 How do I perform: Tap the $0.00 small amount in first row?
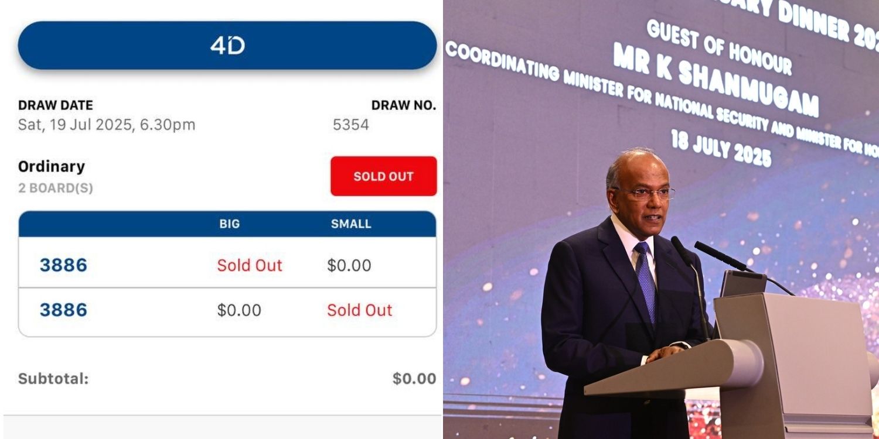click(349, 265)
